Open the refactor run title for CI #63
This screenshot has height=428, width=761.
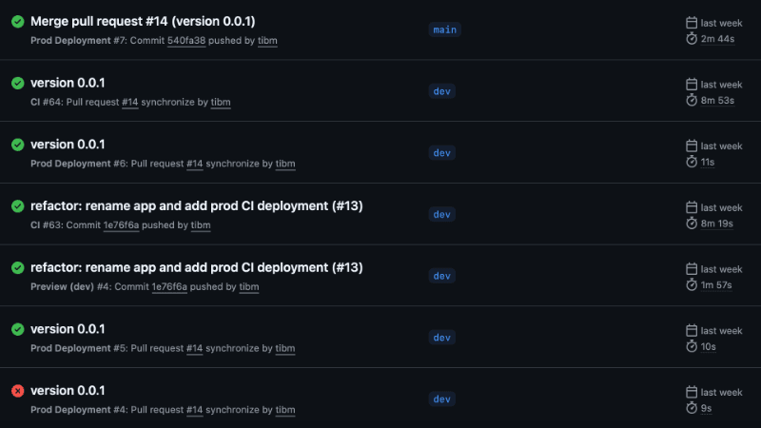[x=196, y=205]
